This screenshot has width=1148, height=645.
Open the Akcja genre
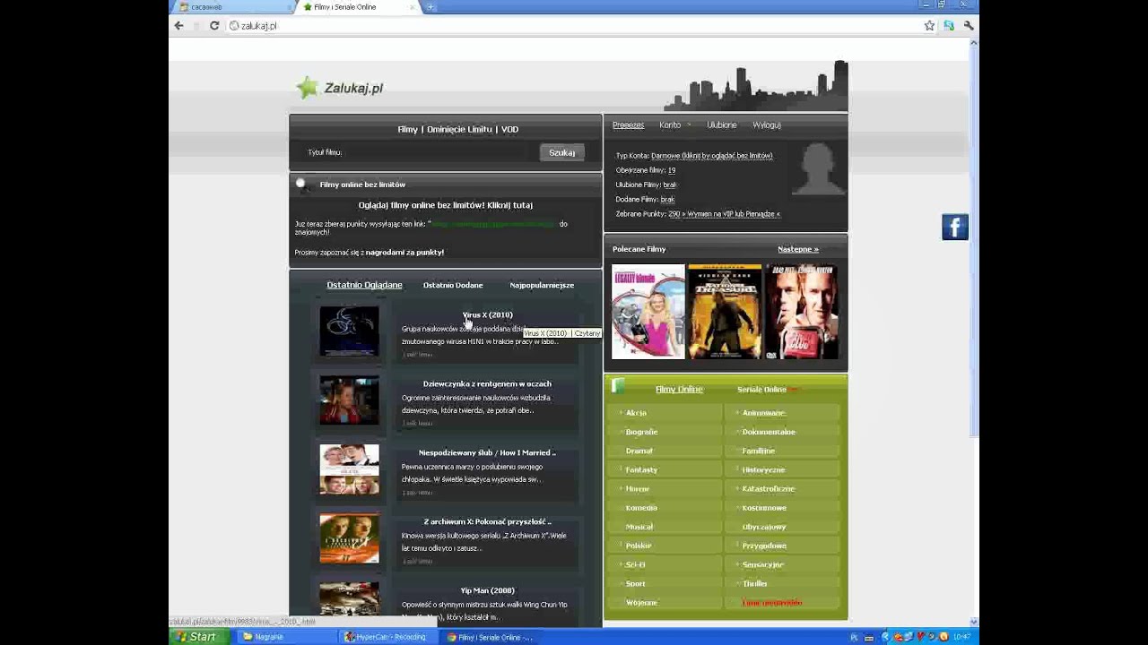point(636,413)
